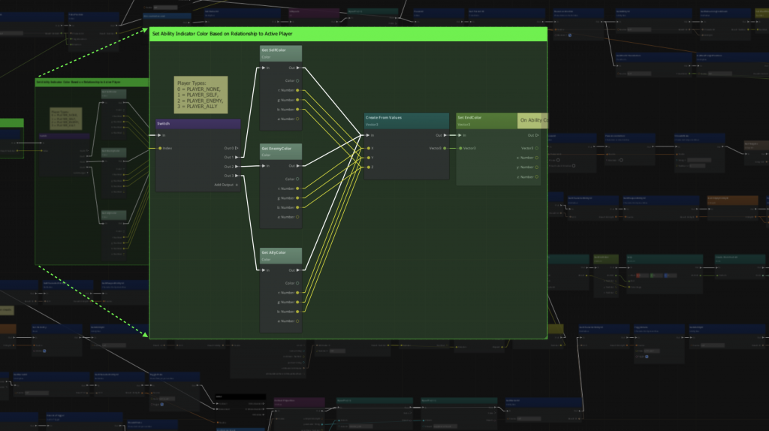769x431 pixels.
Task: Select the On Ability comment note
Action: [x=532, y=121]
